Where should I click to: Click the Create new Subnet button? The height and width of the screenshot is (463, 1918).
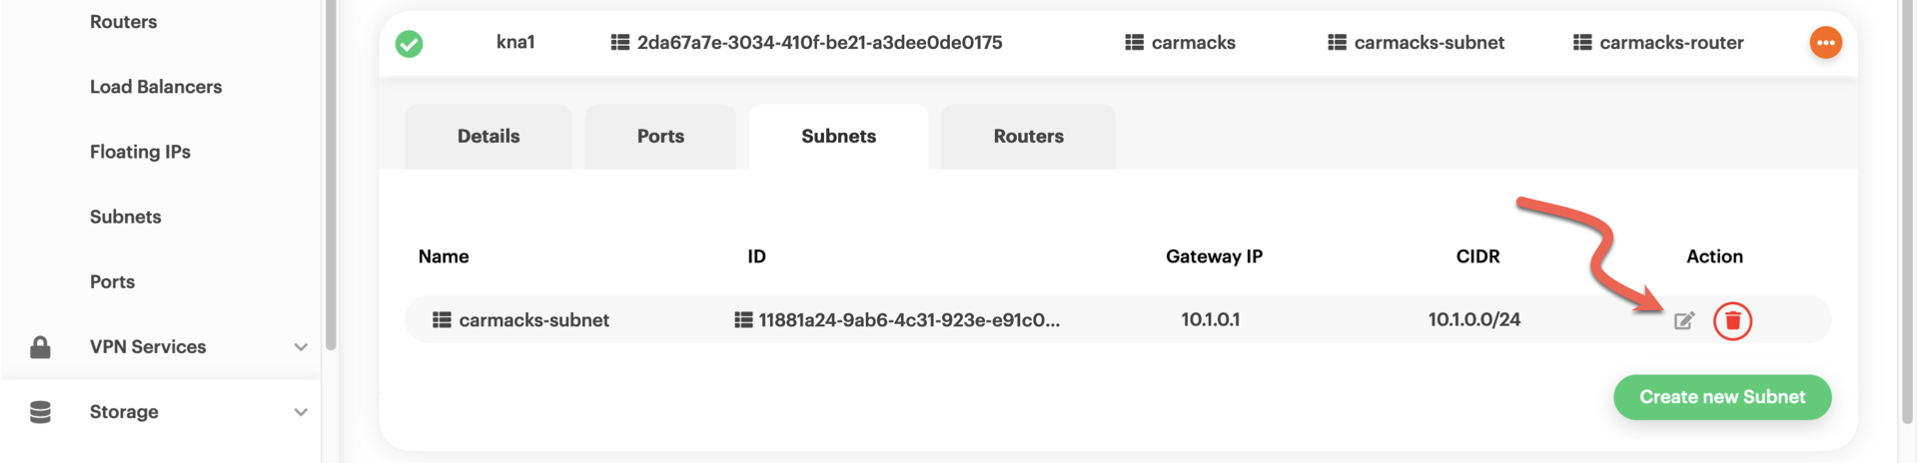(1721, 397)
